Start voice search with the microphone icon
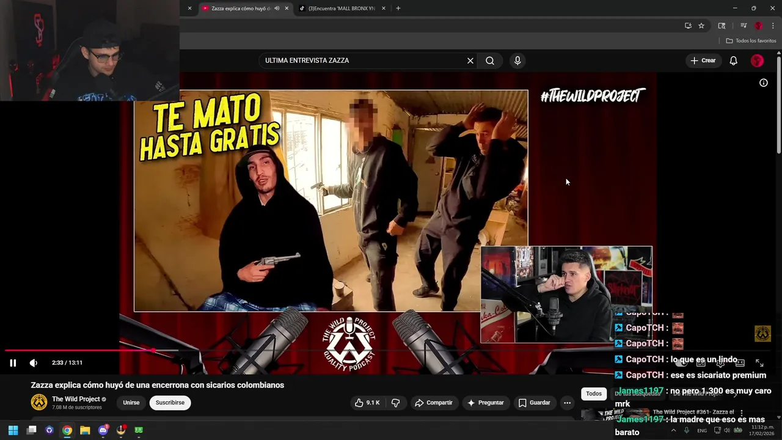The width and height of the screenshot is (782, 440). (517, 61)
